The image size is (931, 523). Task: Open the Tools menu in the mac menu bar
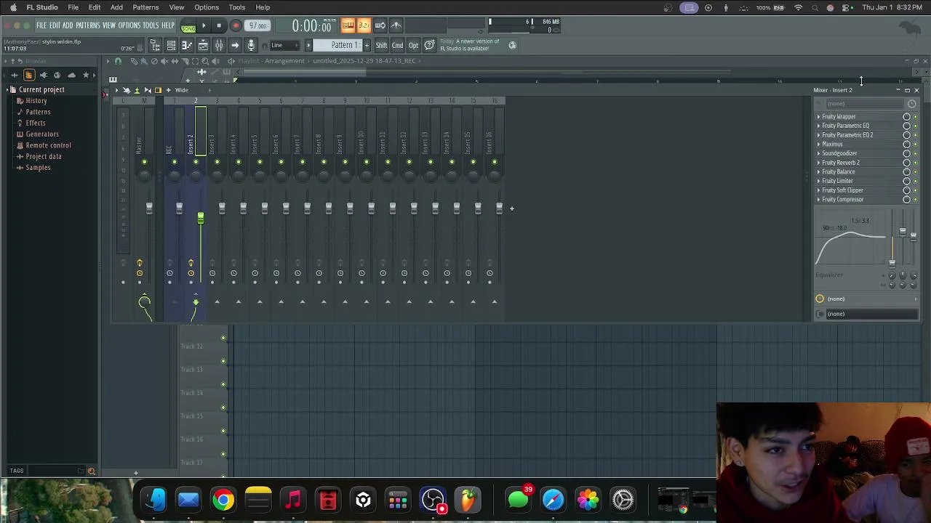click(237, 7)
